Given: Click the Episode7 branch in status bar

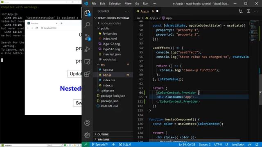Looking at the screenshot, I should [x=100, y=145].
